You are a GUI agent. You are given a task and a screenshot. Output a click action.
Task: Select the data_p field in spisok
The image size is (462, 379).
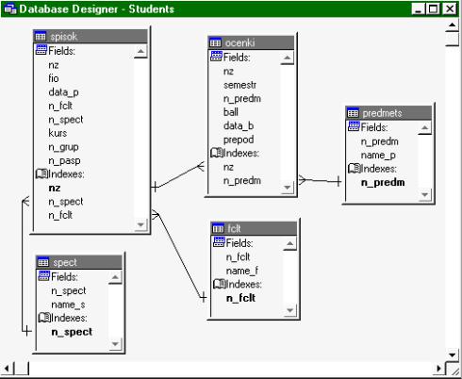(x=63, y=92)
